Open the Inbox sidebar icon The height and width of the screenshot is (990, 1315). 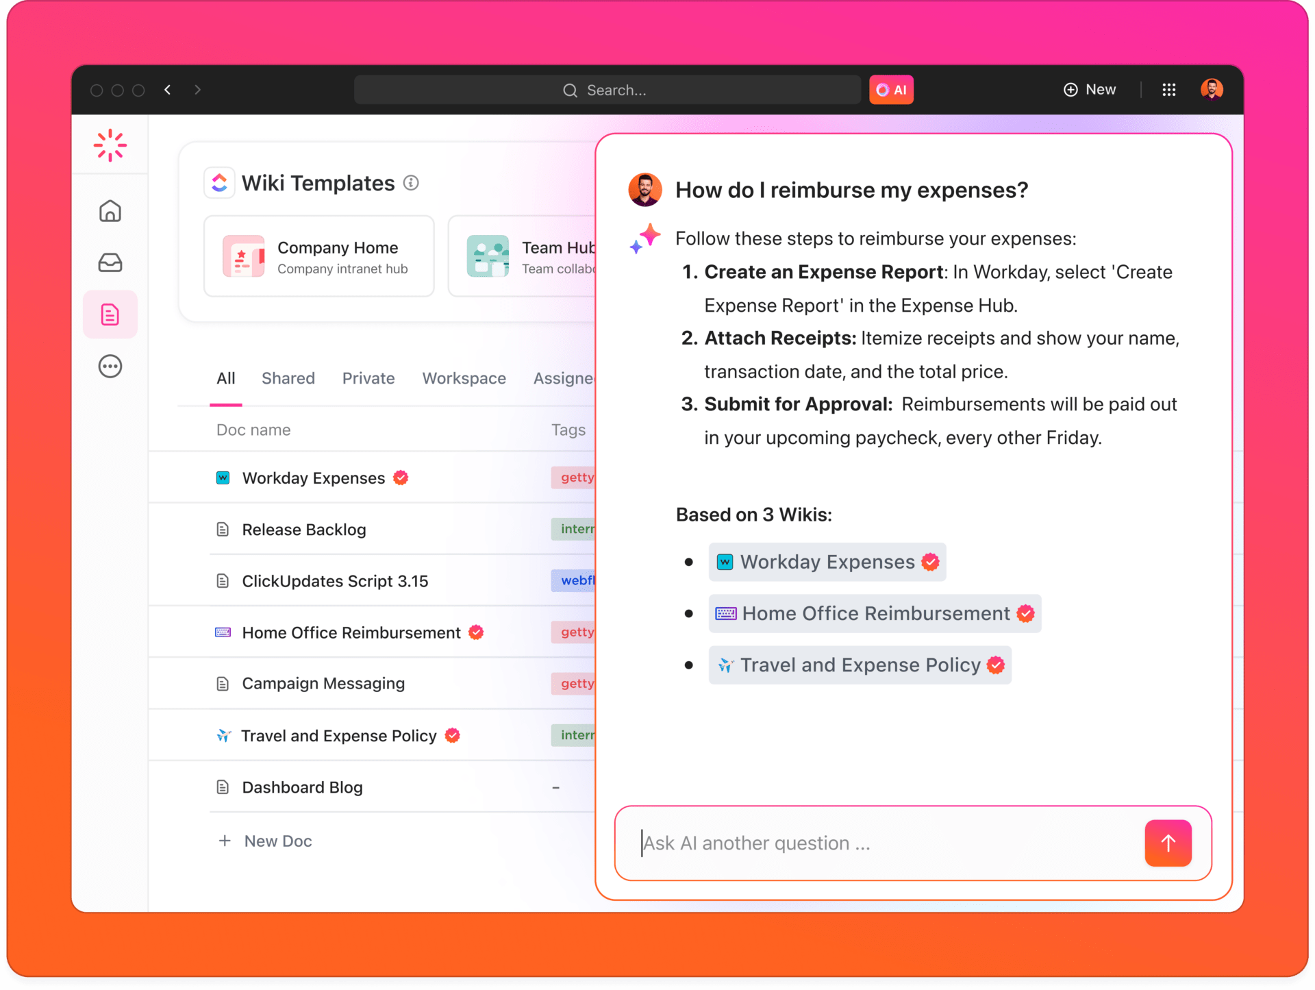point(110,262)
